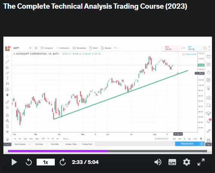This screenshot has width=215, height=173.
Task: Select the 1D time range
Action: (x=15, y=139)
